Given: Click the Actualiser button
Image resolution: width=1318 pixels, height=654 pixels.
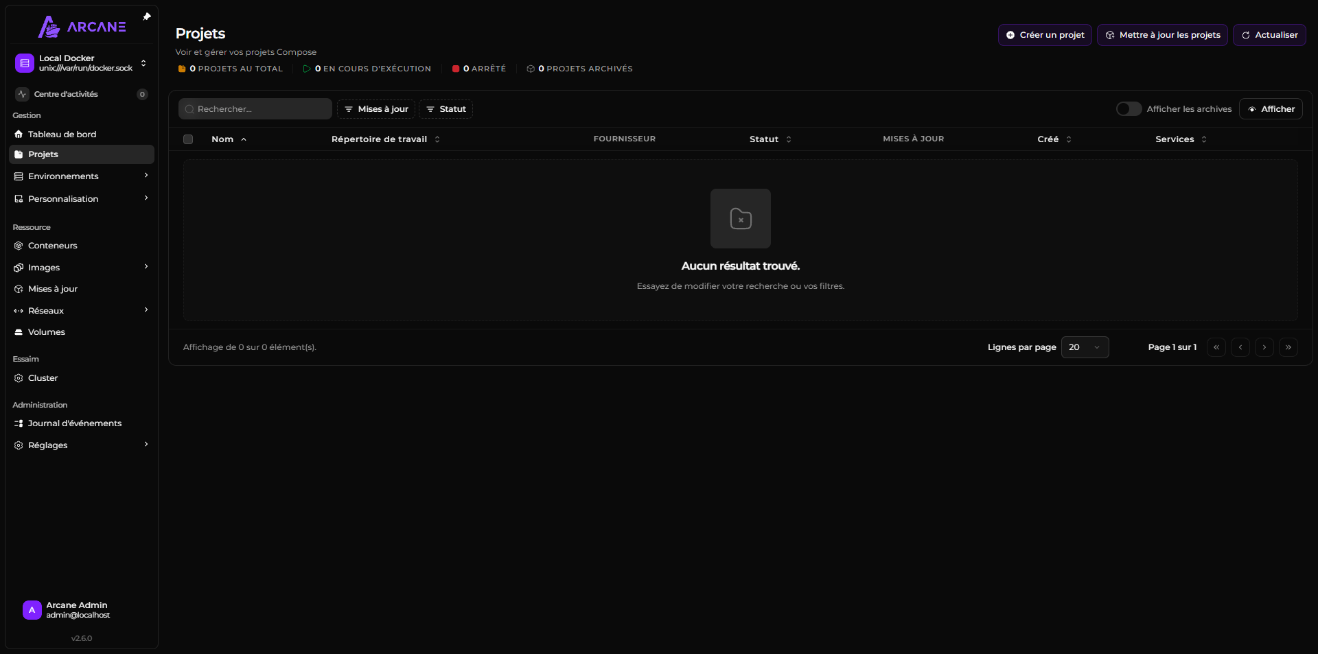Looking at the screenshot, I should 1269,35.
